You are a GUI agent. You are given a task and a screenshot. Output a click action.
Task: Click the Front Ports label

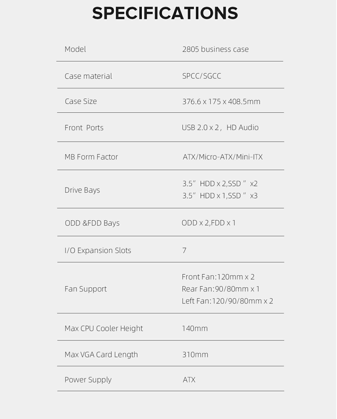[84, 128]
